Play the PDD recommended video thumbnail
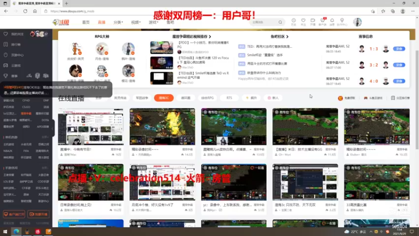Image resolution: width=419 pixels, height=236 pixels. 161,48
